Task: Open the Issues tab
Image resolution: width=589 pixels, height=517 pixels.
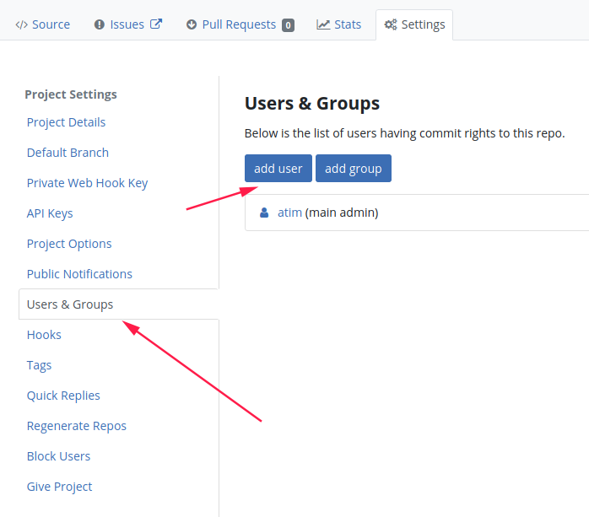Action: (127, 24)
